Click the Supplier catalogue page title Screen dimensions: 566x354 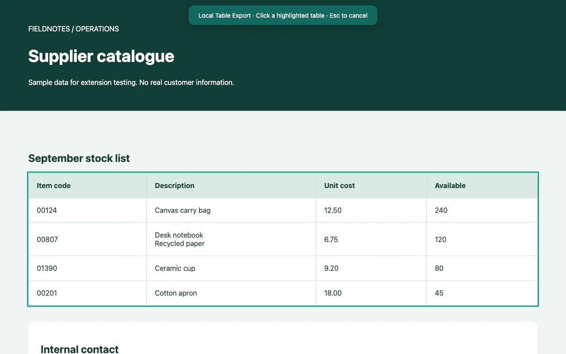point(101,56)
